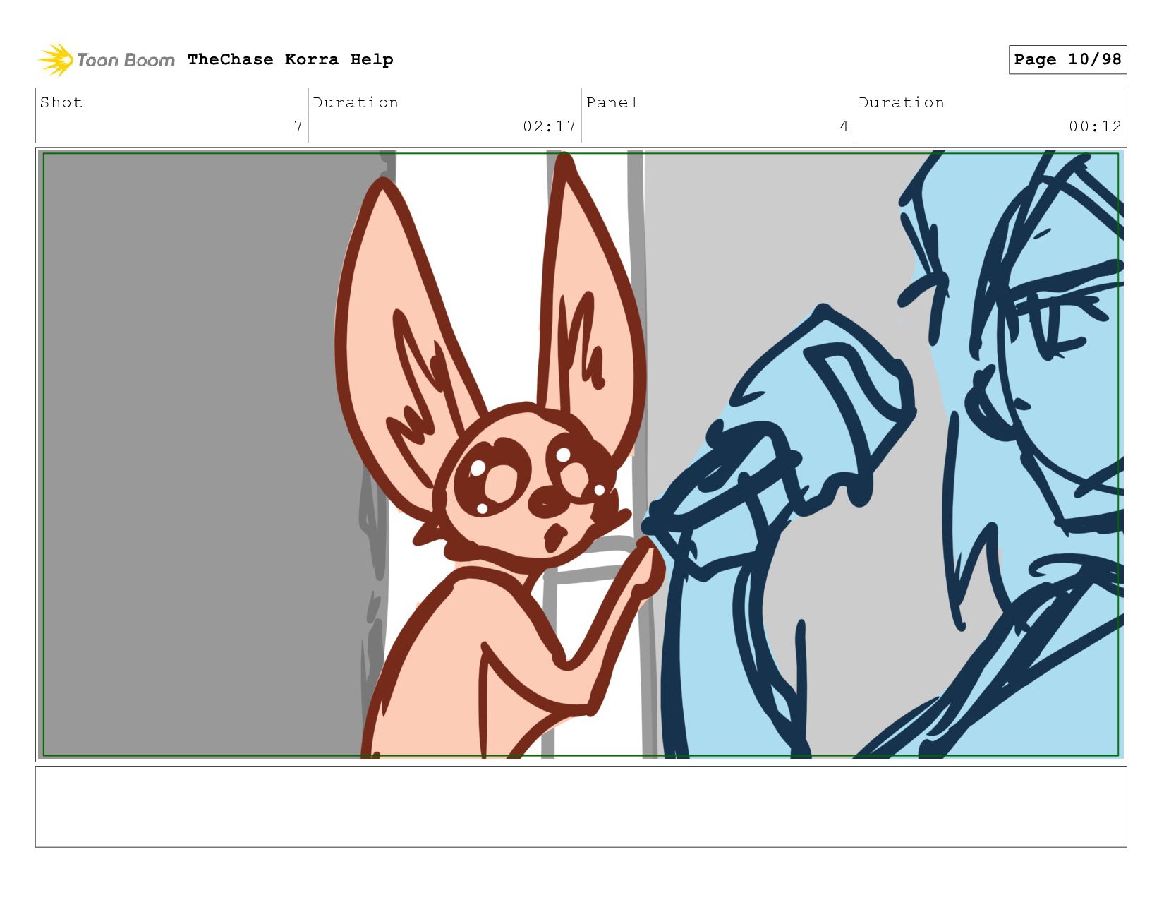Select the title 'TheChase Korra Help'
The height and width of the screenshot is (900, 1164).
(x=291, y=59)
